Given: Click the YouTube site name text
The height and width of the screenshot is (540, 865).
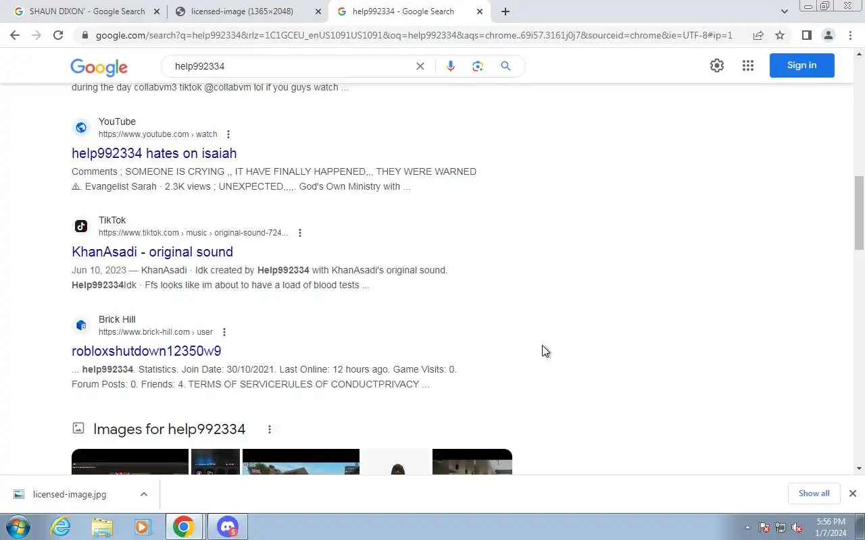Looking at the screenshot, I should pos(117,122).
